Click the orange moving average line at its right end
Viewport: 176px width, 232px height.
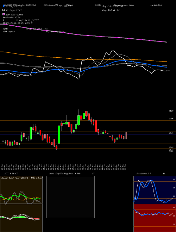[166, 62]
